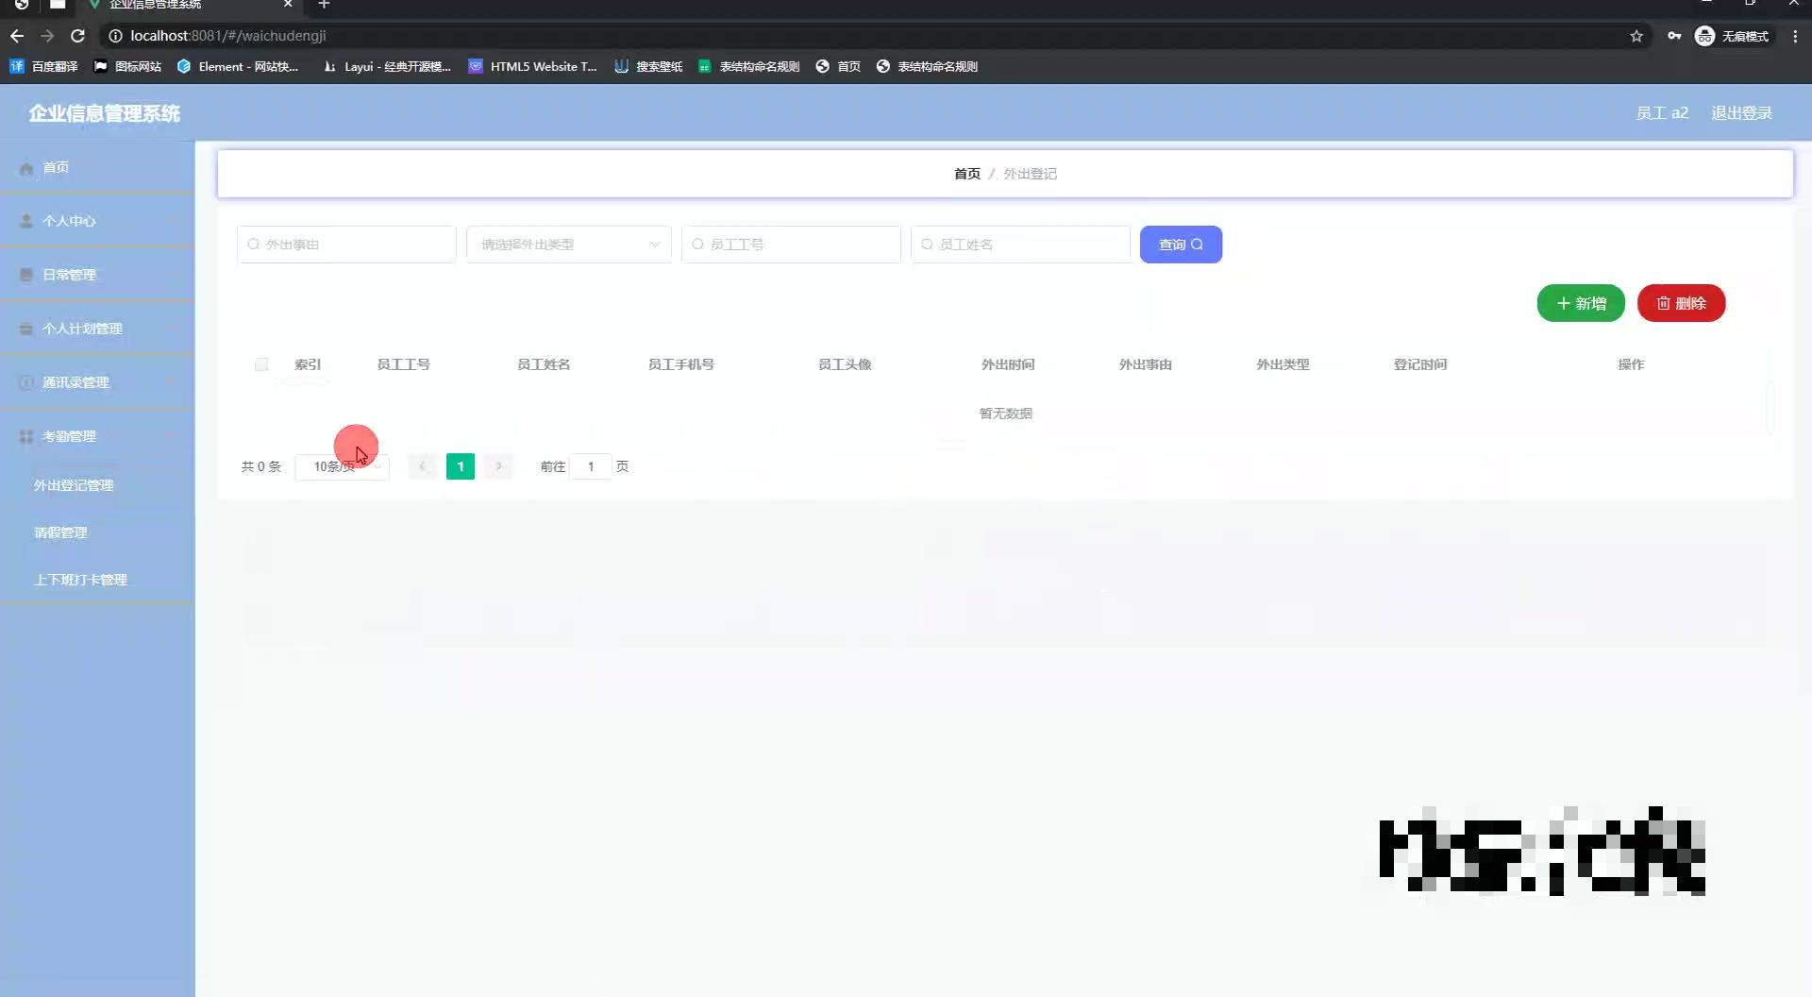
Task: Click the 考勤管理 grid icon
Action: (x=25, y=436)
